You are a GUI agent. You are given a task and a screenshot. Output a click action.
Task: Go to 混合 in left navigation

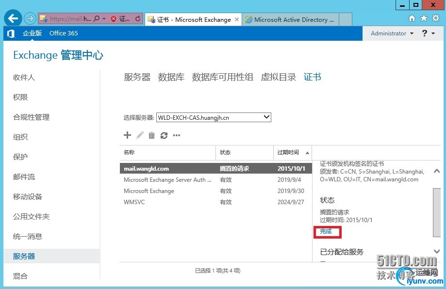(x=20, y=276)
